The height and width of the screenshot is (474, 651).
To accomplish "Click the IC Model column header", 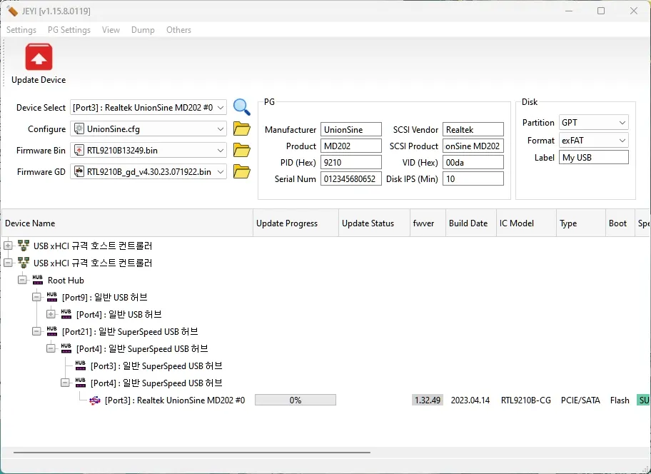I will [526, 223].
